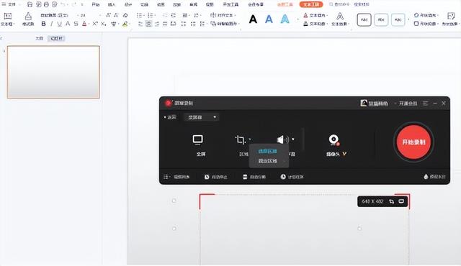Click the scheduled task clock icon
The image size is (461, 266).
pos(283,177)
